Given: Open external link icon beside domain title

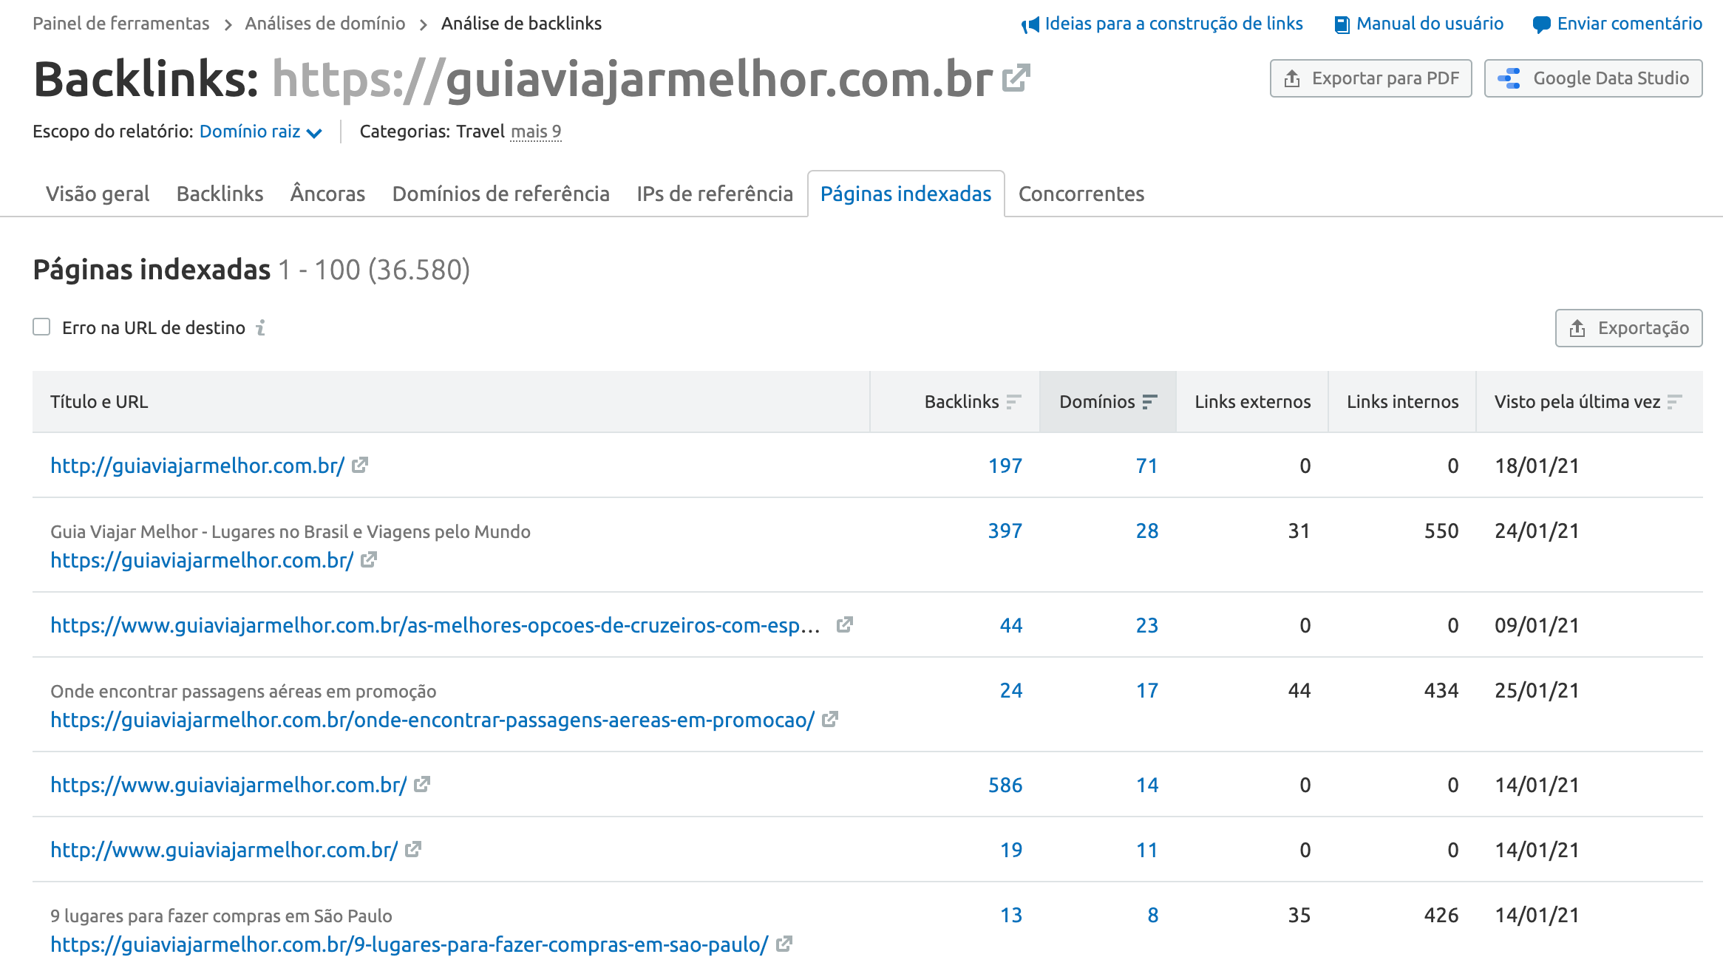Looking at the screenshot, I should (1016, 78).
